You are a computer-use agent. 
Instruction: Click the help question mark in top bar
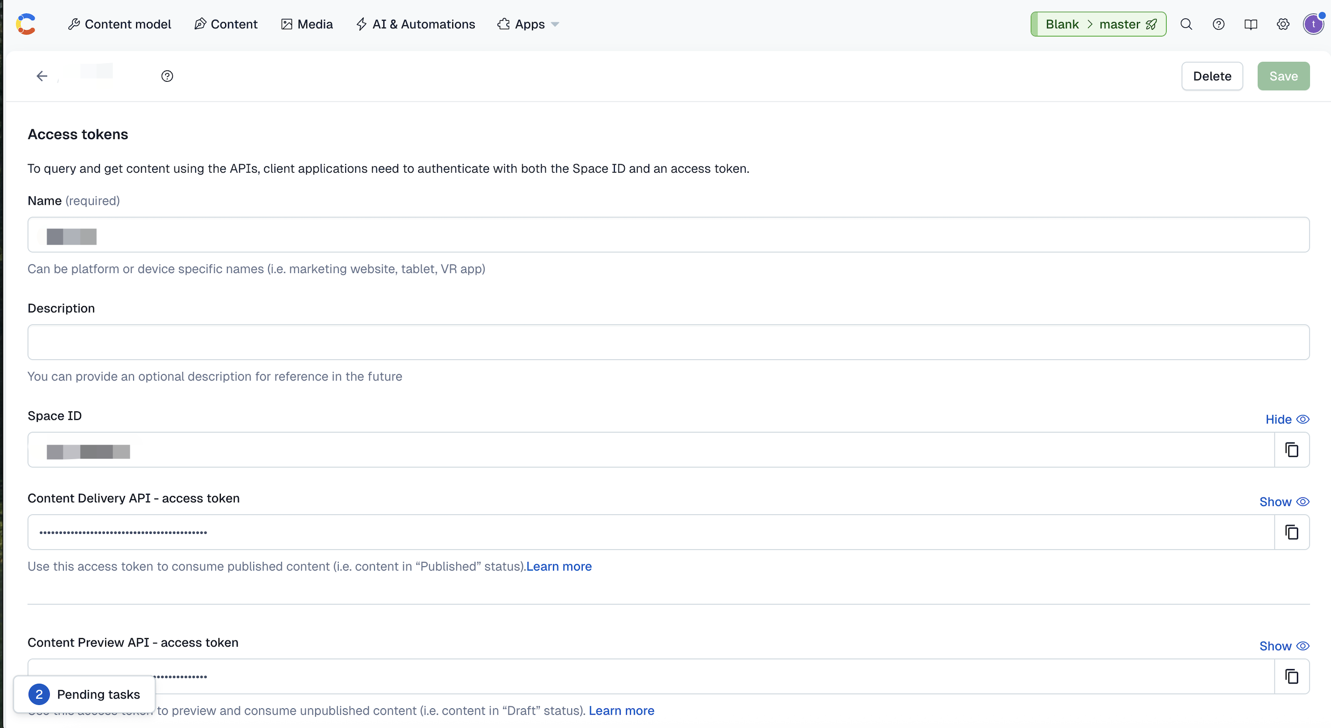(1218, 24)
